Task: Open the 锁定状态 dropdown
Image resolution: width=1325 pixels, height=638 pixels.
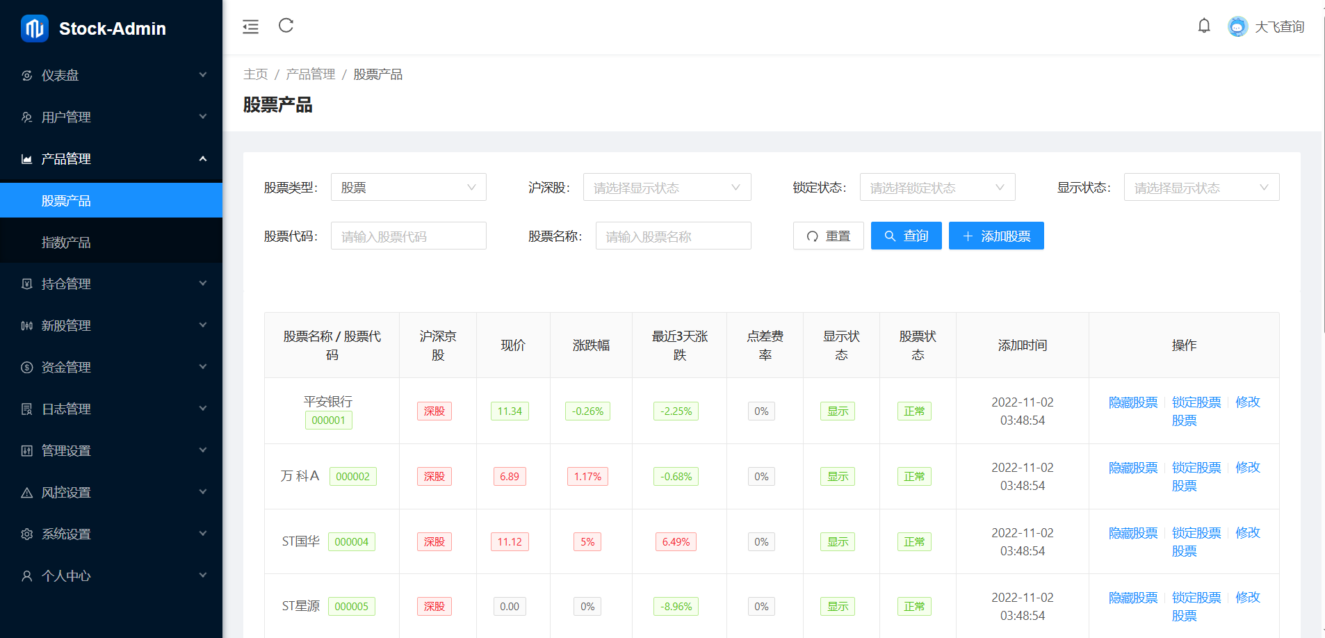Action: click(936, 188)
